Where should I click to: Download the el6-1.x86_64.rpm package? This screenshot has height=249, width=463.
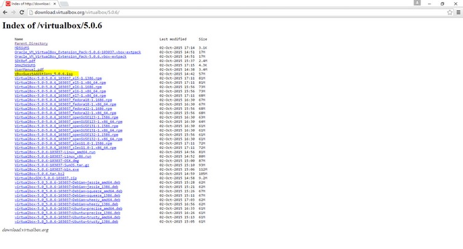tap(60, 91)
